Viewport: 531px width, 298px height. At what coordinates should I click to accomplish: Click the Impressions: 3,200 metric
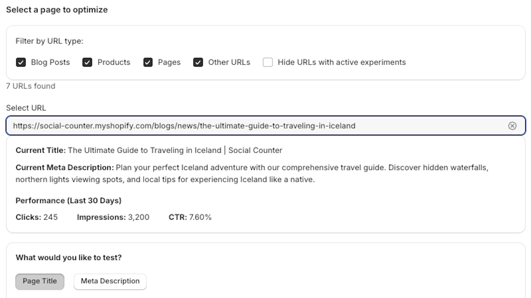(x=113, y=217)
